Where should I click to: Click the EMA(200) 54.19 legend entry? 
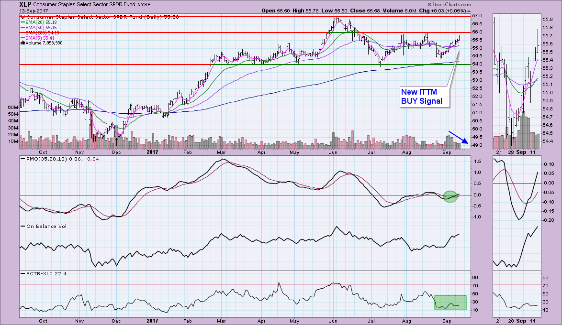42,32
